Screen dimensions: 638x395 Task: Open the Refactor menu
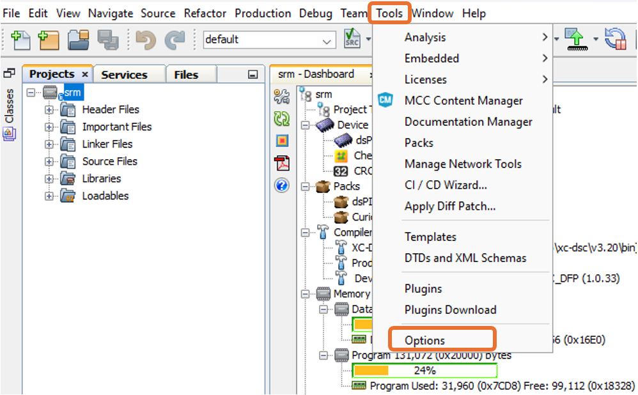click(x=205, y=13)
